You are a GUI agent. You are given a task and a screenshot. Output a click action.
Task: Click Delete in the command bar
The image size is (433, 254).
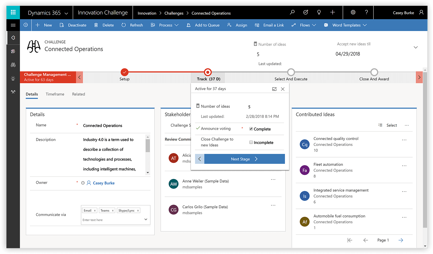(x=104, y=25)
